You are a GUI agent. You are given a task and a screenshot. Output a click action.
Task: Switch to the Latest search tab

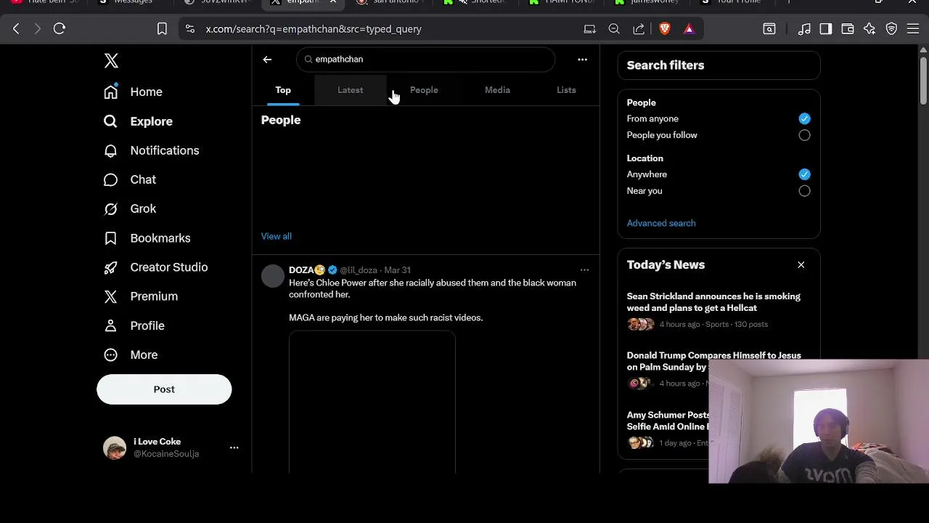click(350, 90)
